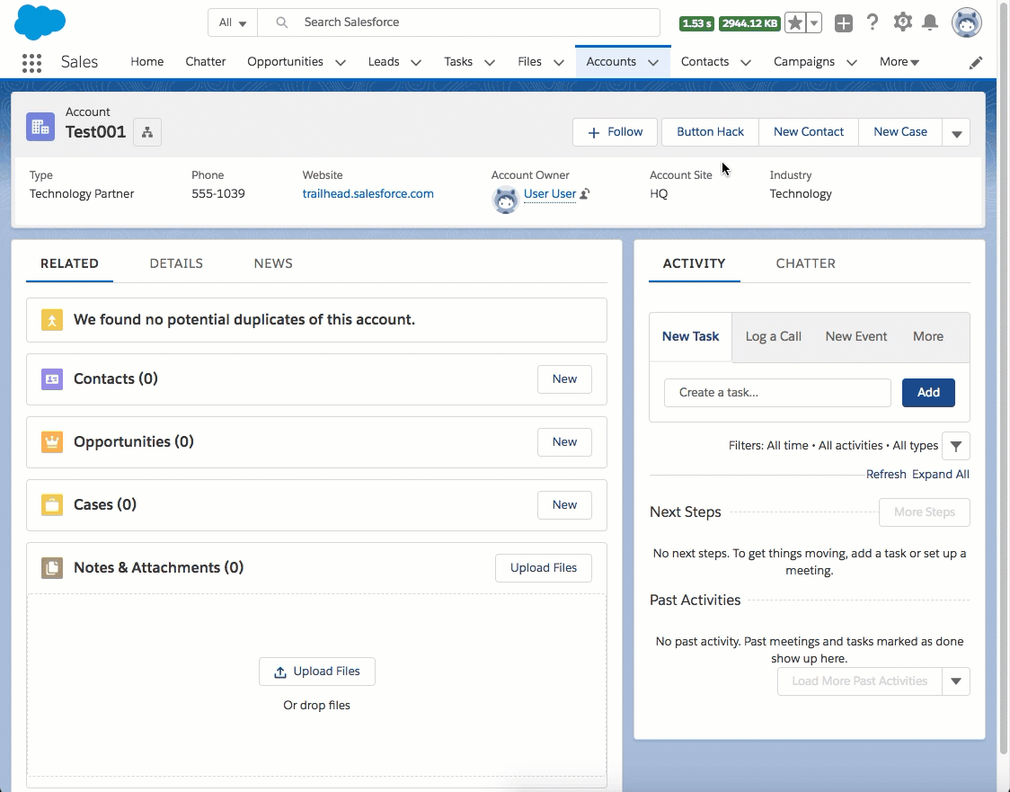Open the More navigation menu
This screenshot has height=792, width=1010.
point(899,62)
